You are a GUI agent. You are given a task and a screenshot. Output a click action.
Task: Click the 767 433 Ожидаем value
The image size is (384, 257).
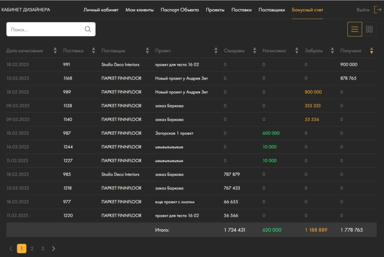[232, 188]
